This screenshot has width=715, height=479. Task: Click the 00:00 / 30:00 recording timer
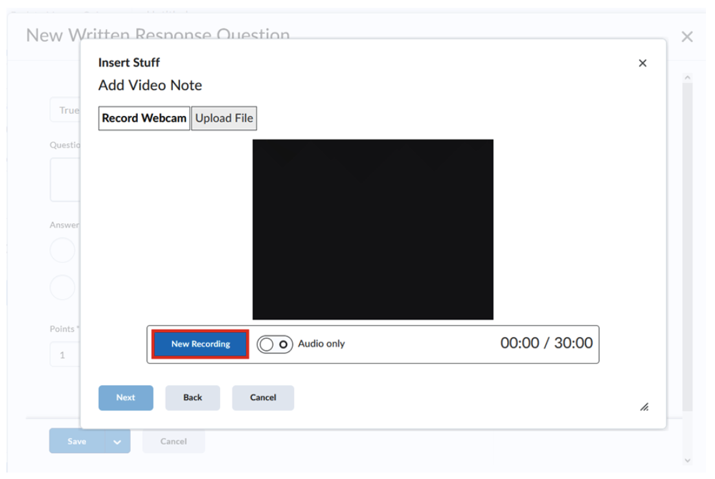546,343
